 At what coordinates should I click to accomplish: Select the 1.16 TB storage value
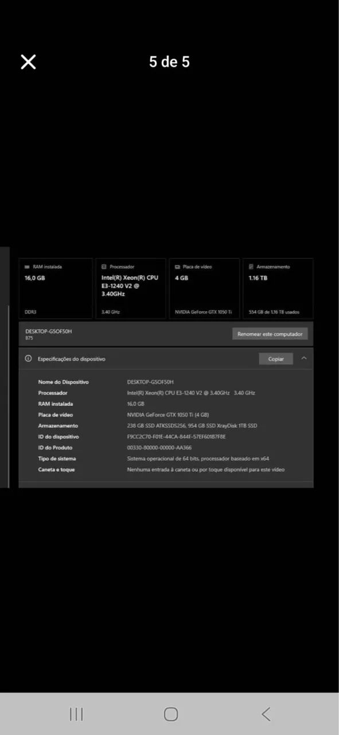258,278
